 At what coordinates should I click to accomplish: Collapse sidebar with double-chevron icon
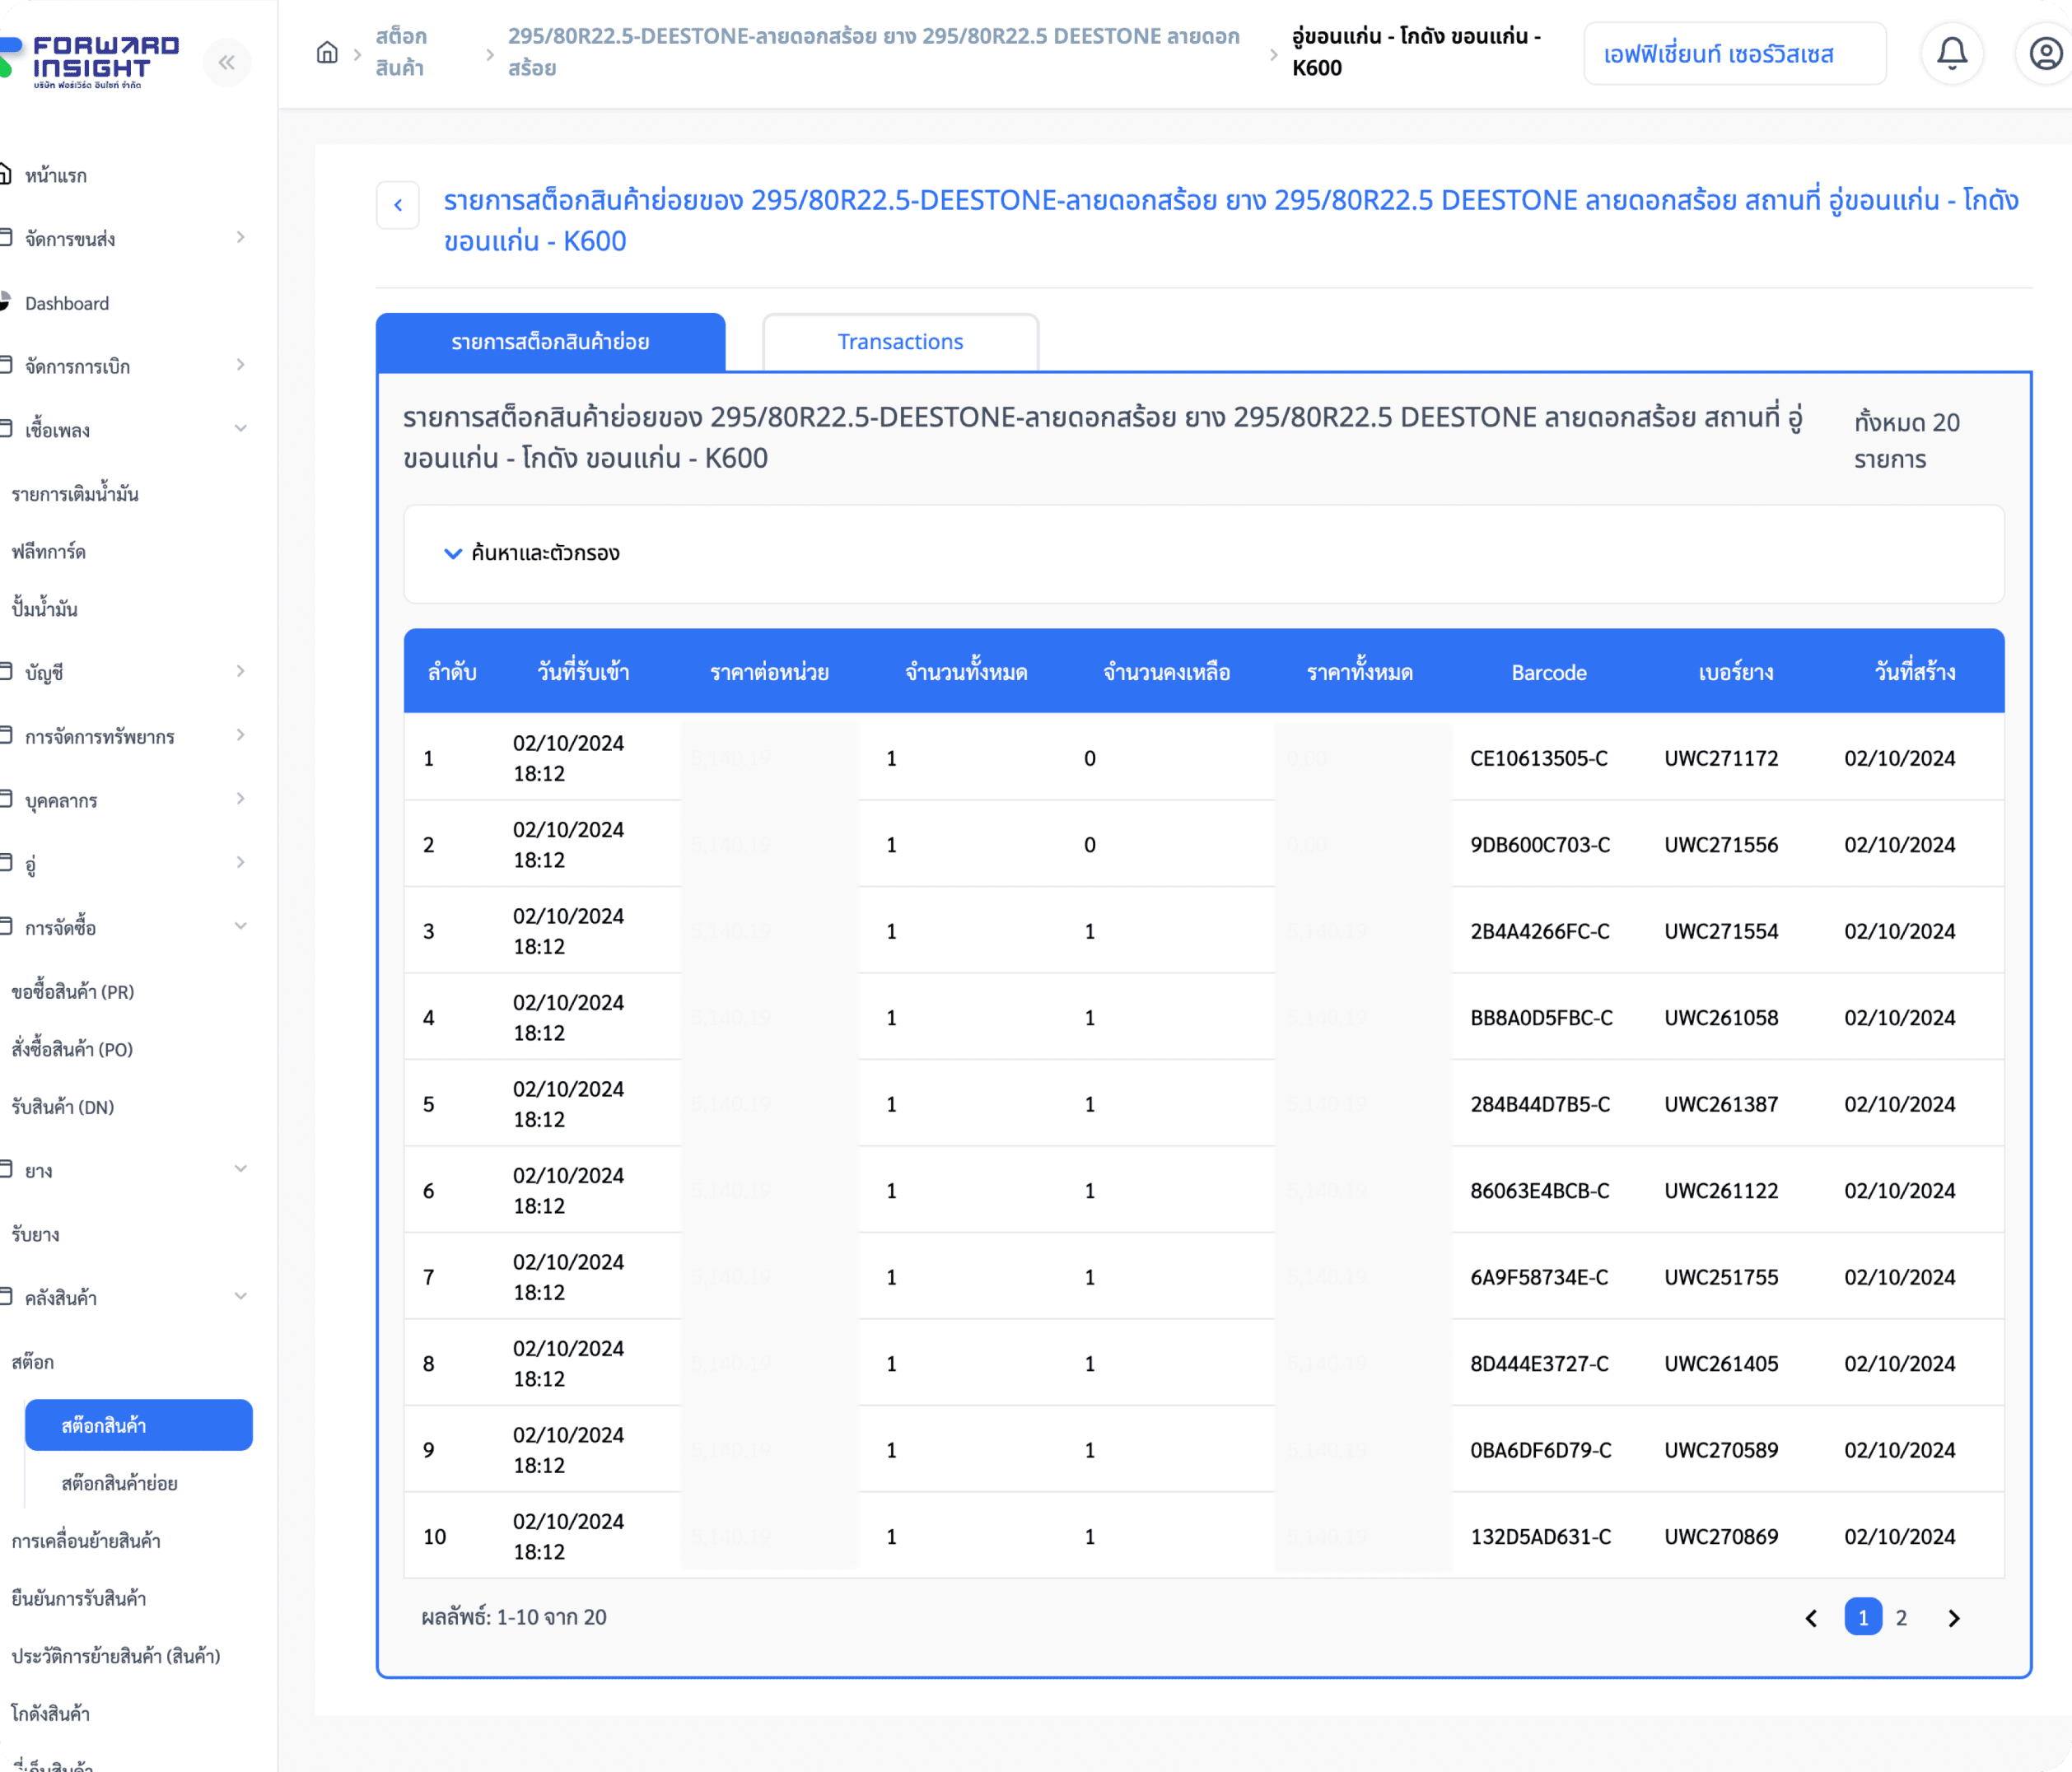(227, 62)
